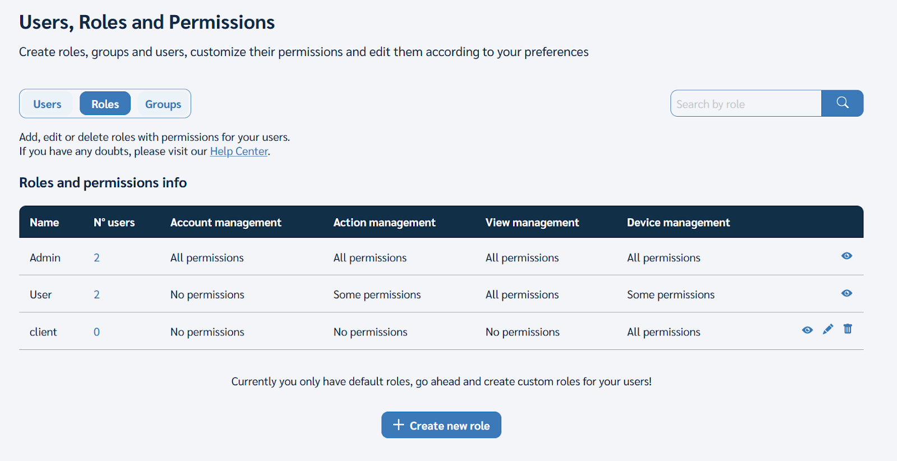
Task: Focus the Search by role field
Action: tap(746, 104)
